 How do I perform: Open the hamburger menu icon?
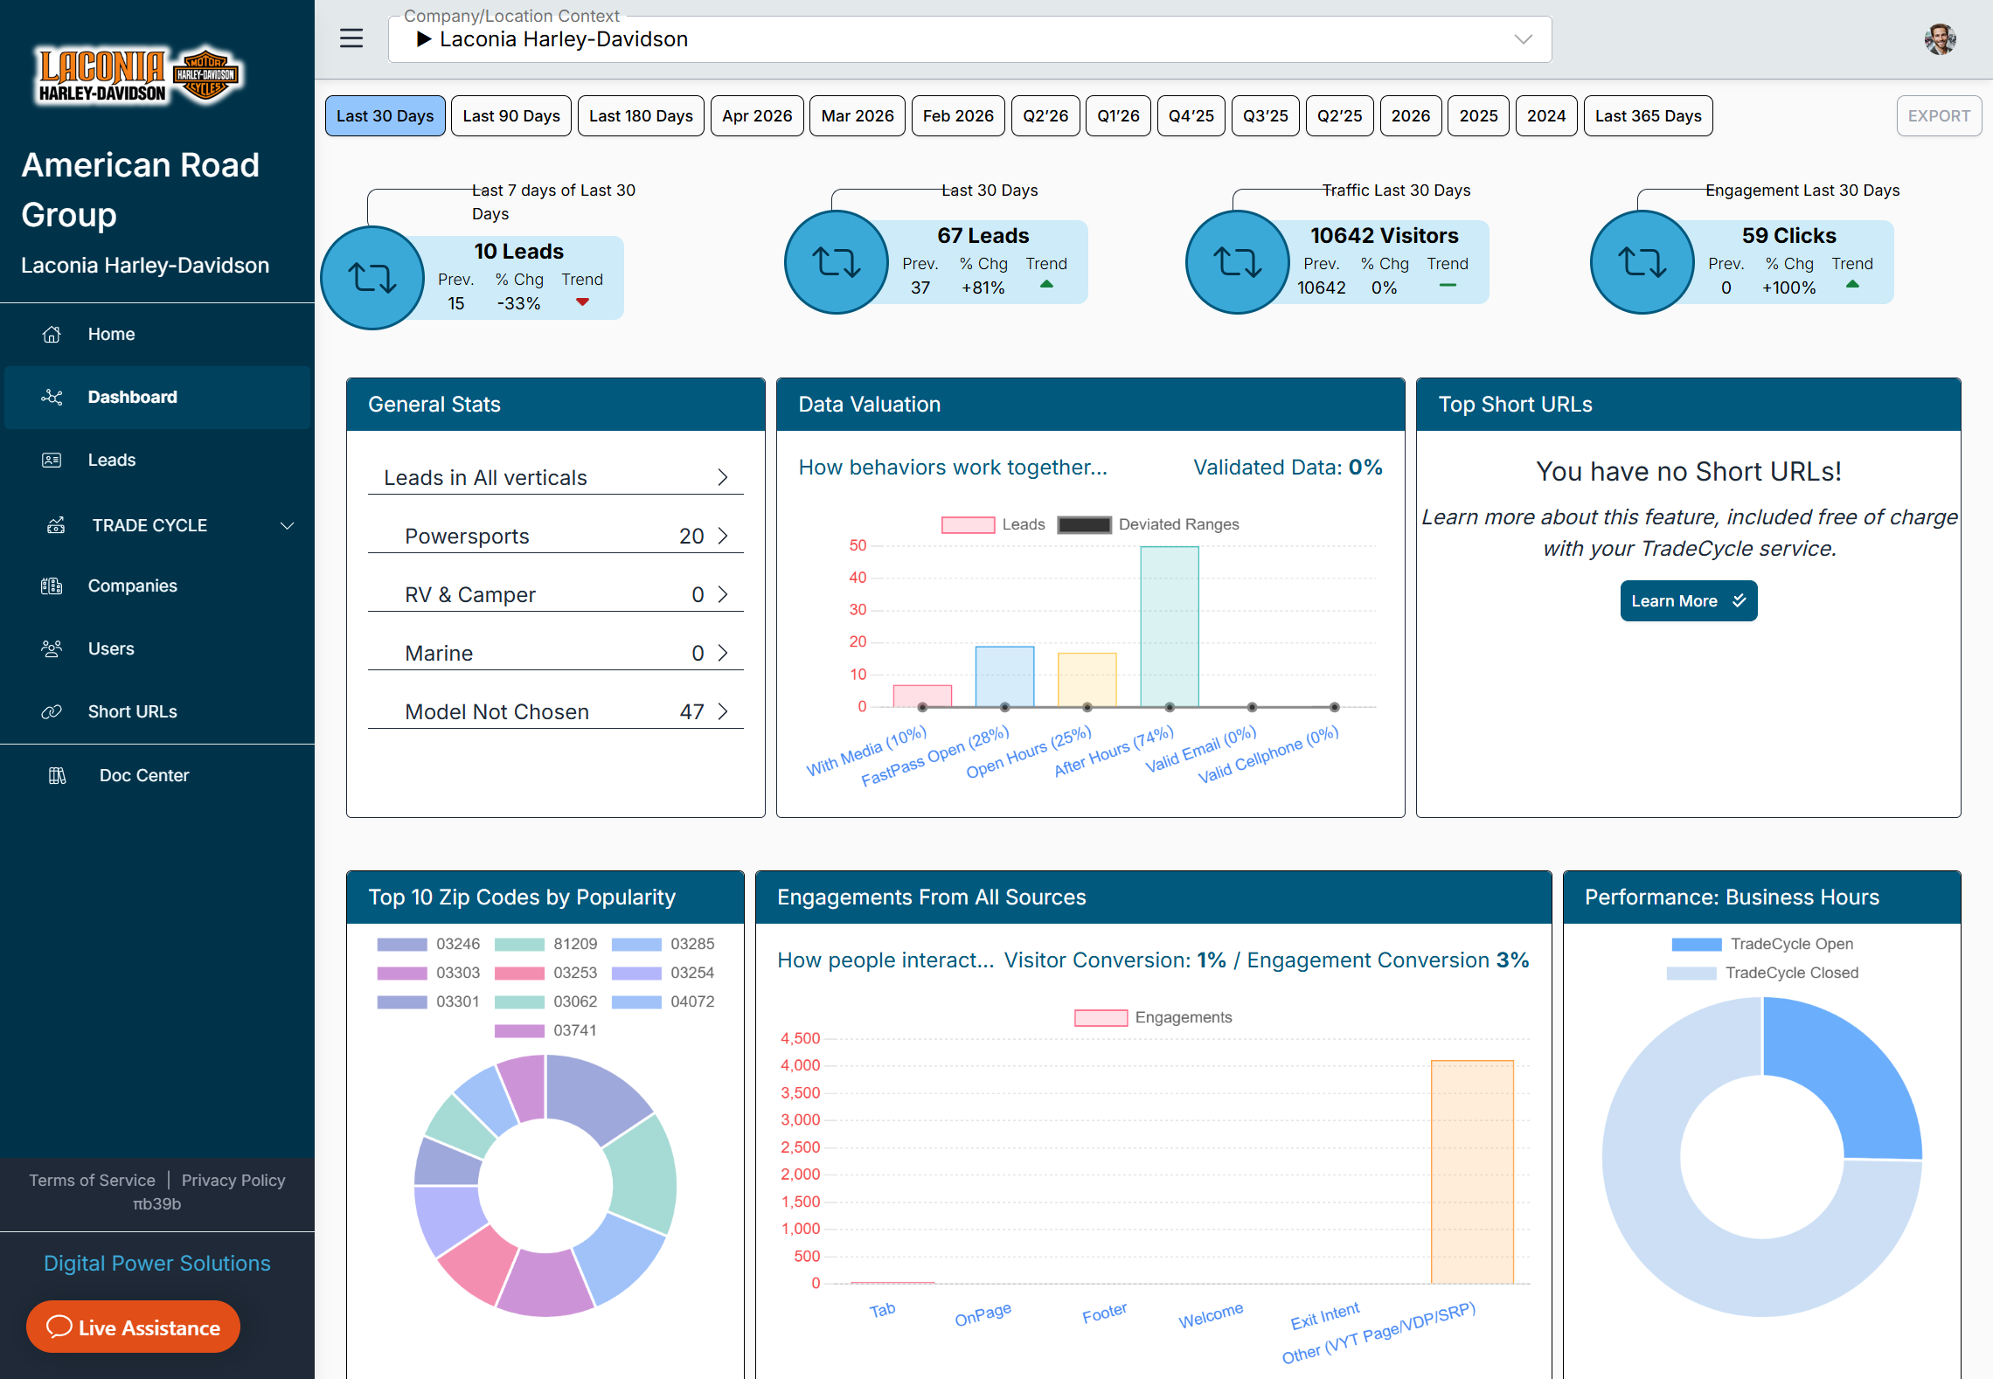click(351, 38)
